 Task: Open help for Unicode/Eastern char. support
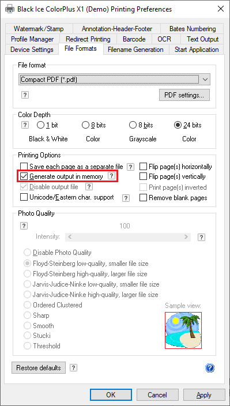point(126,198)
